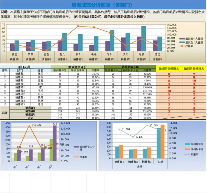Select the 部门及员工 header cell
Screen dimensions: 207x193
(26, 67)
